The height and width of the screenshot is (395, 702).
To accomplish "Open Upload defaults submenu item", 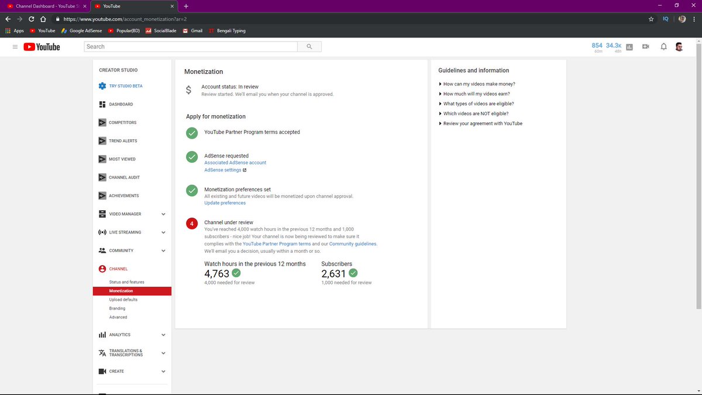I will [123, 300].
